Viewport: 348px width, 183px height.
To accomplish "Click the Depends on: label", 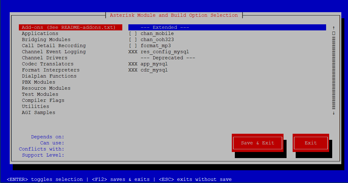I will coord(47,137).
